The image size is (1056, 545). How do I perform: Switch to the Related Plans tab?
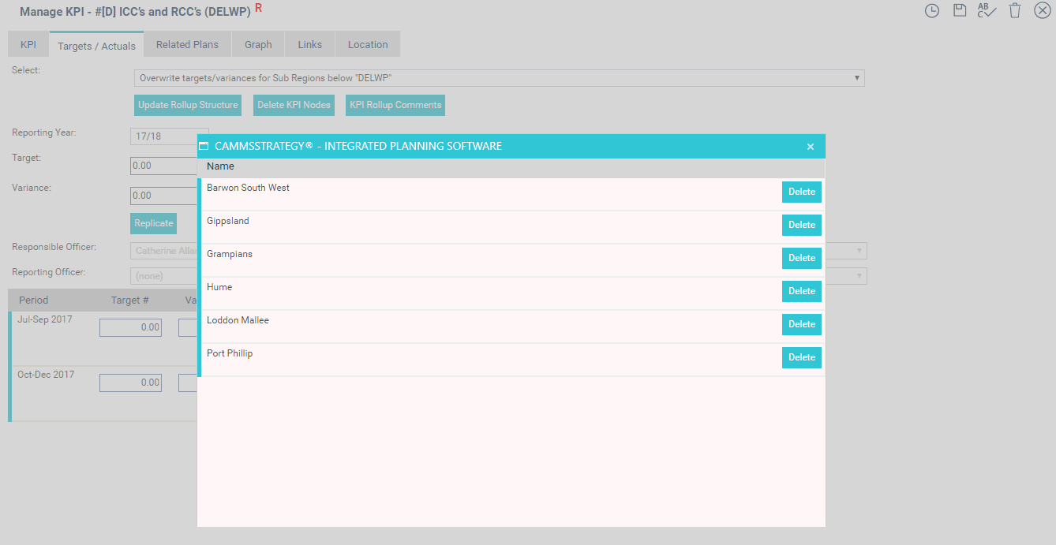coord(187,45)
